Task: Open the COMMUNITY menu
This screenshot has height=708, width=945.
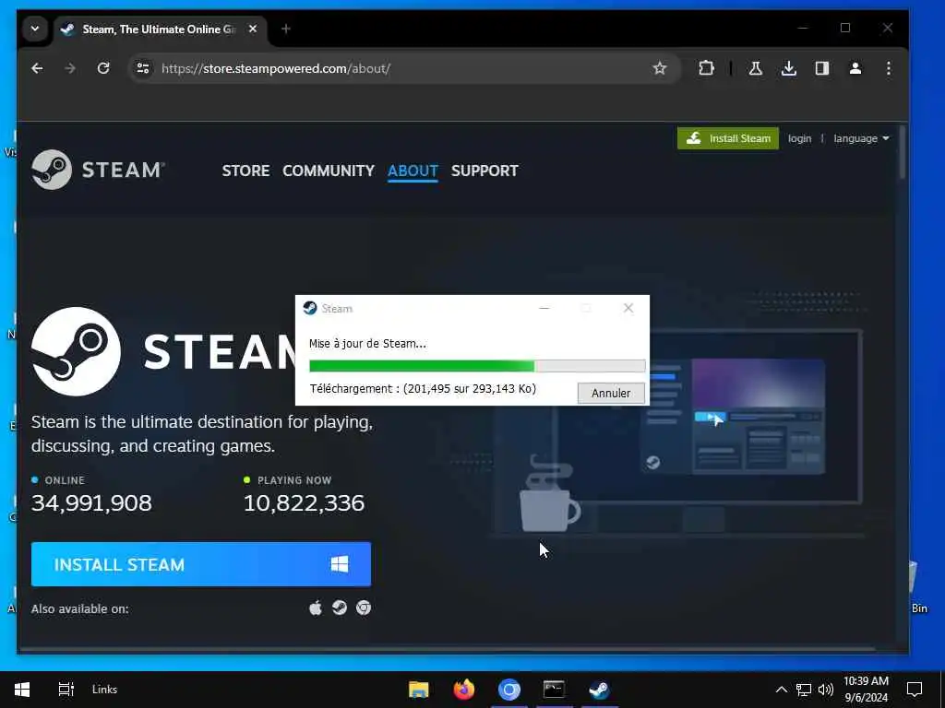Action: (x=329, y=171)
